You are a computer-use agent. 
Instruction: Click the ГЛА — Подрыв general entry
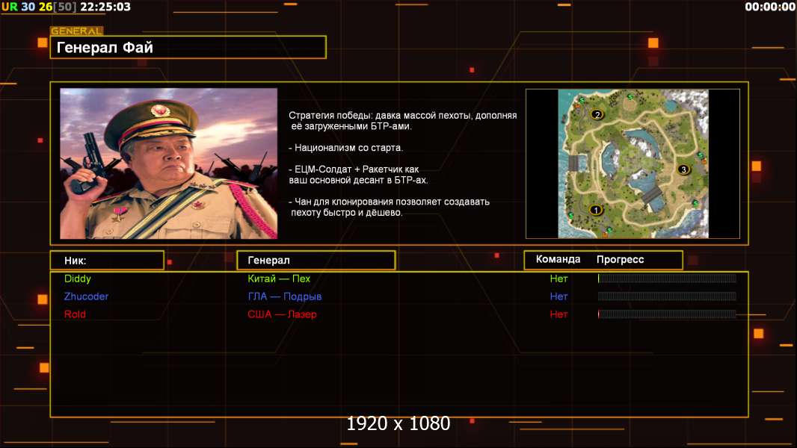285,296
